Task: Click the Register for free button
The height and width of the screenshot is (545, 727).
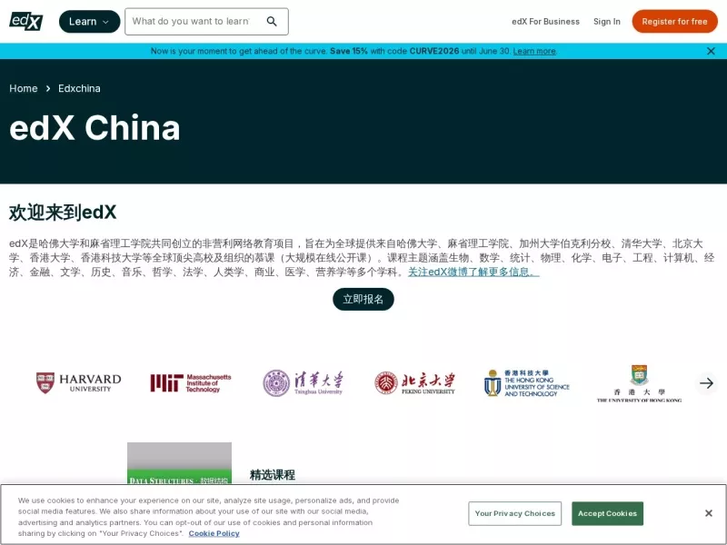Action: click(674, 21)
